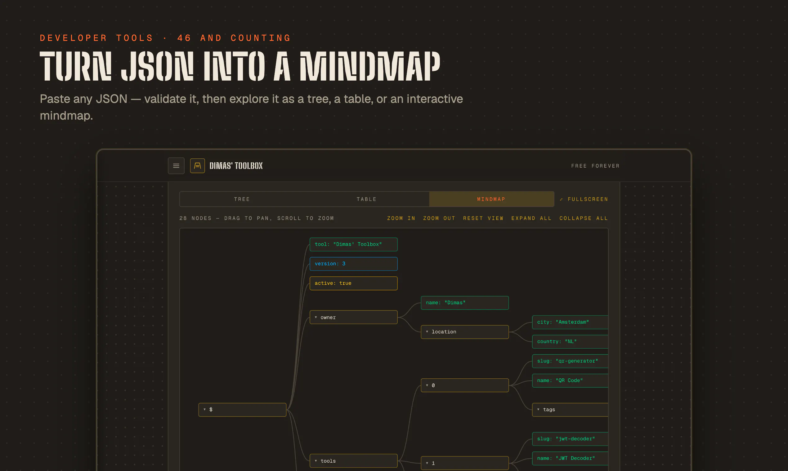Open Fullscreen mode
The height and width of the screenshot is (471, 788).
pos(584,199)
